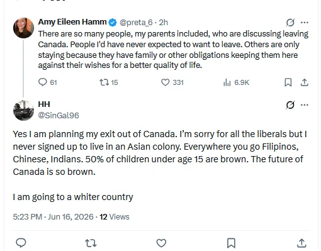Reply to HH's tweet
Screen dimensions: 321x251
point(21,243)
